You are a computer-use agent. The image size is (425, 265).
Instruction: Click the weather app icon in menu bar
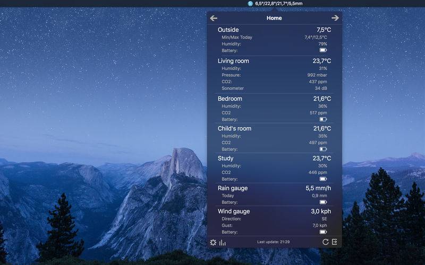250,4
